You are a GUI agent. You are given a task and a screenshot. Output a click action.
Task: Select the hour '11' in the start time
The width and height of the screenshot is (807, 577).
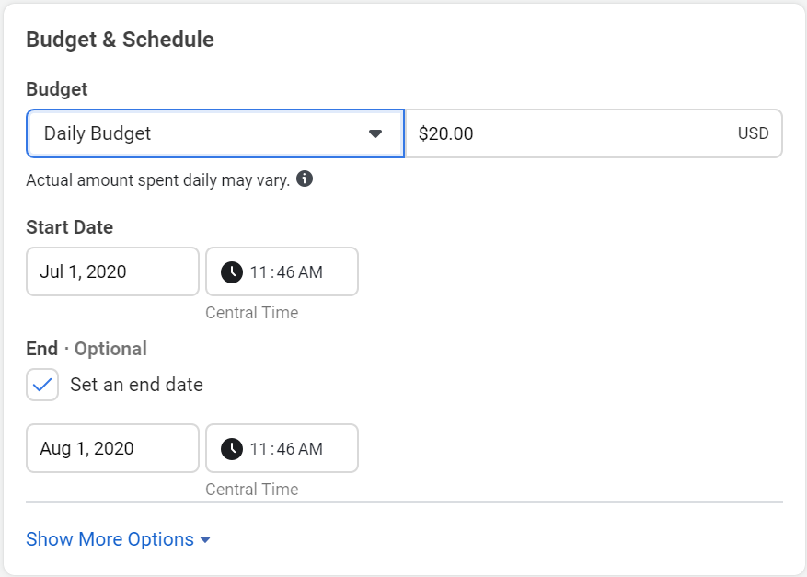[259, 271]
